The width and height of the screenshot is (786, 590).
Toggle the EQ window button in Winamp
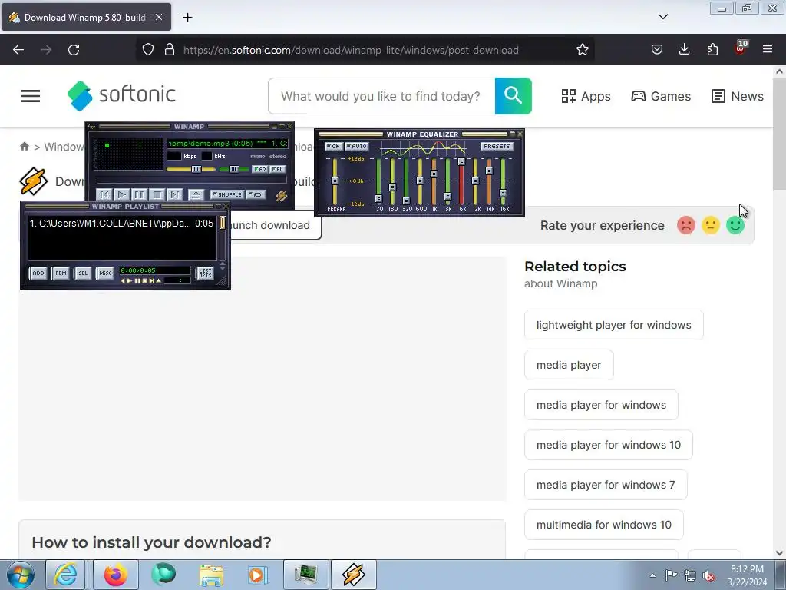259,170
